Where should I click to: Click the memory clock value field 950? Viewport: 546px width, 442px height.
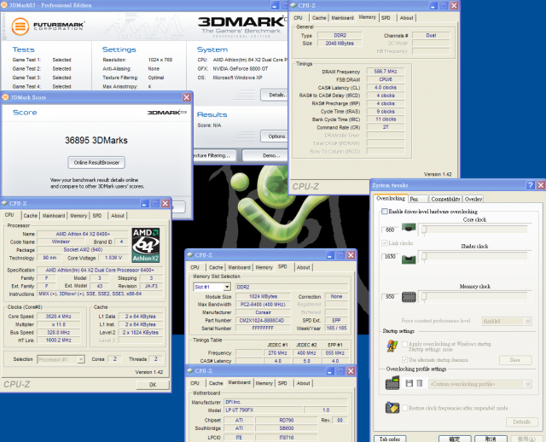390,297
